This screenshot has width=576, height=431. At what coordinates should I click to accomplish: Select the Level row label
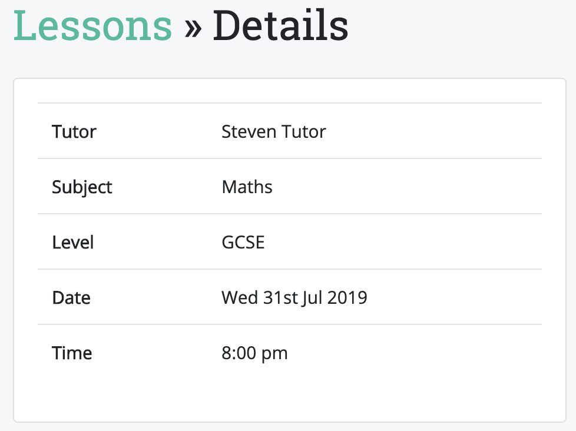pos(73,243)
